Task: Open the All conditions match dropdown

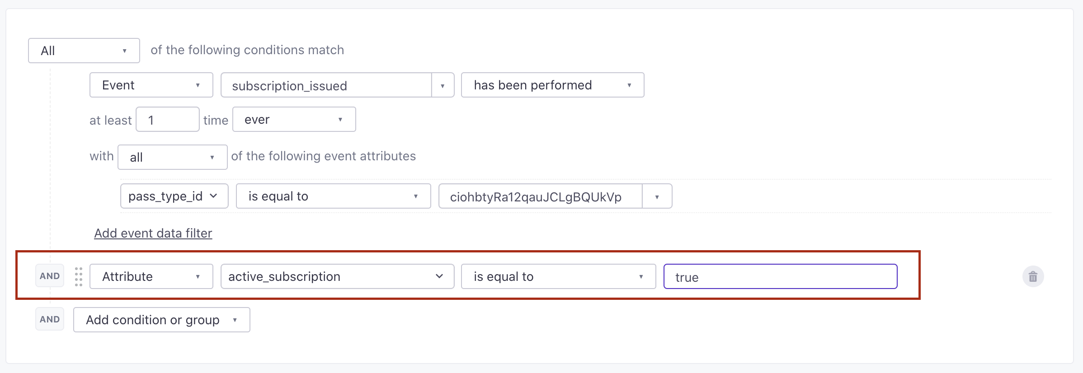Action: (84, 51)
